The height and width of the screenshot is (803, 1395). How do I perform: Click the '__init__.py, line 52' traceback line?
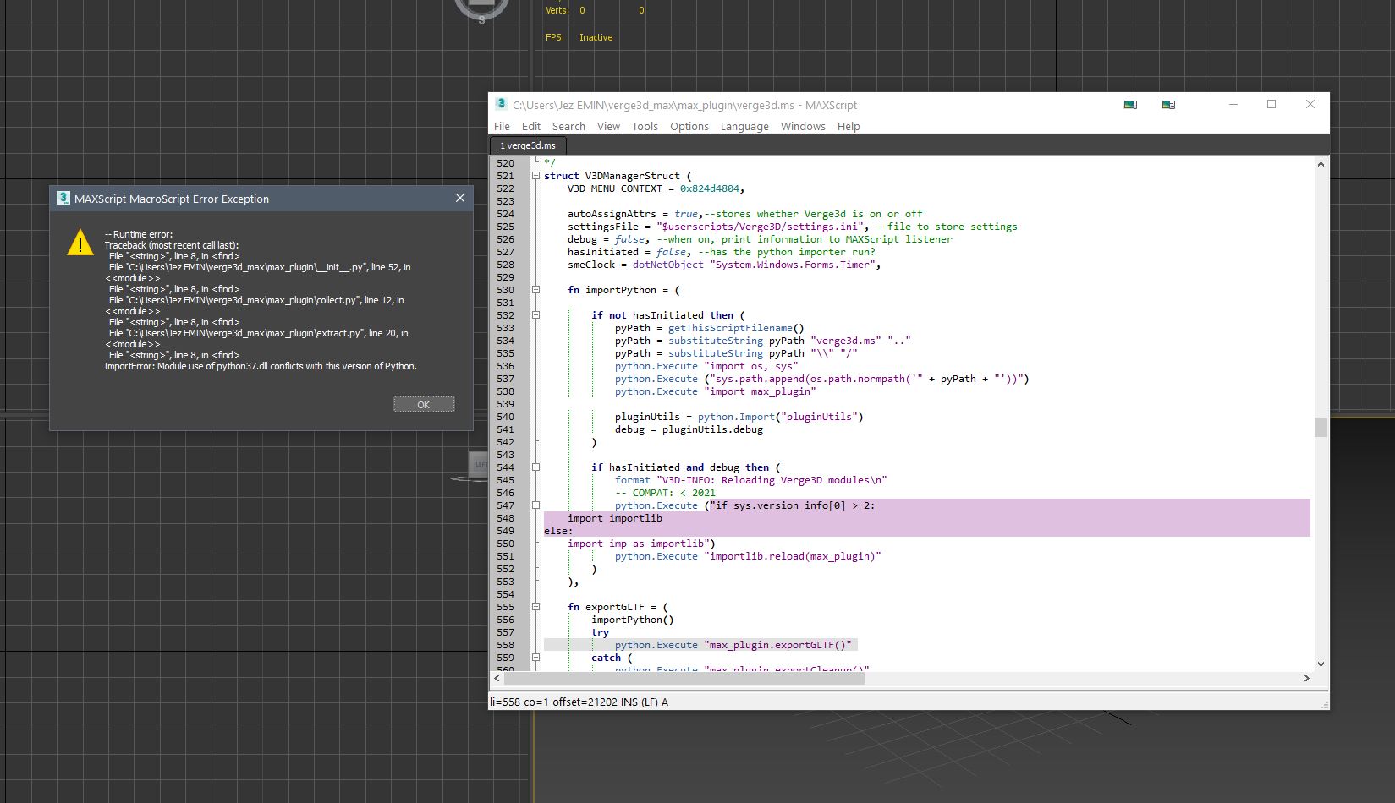click(260, 267)
